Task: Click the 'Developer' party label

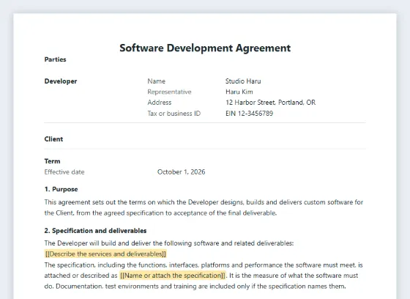Action: pyautogui.click(x=61, y=81)
